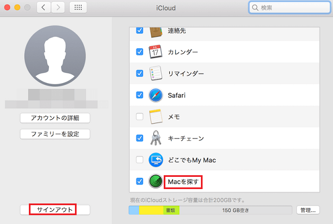Screen dimensions: 333x224
Task: Open アカウントの詳細 account details
Action: (55, 118)
